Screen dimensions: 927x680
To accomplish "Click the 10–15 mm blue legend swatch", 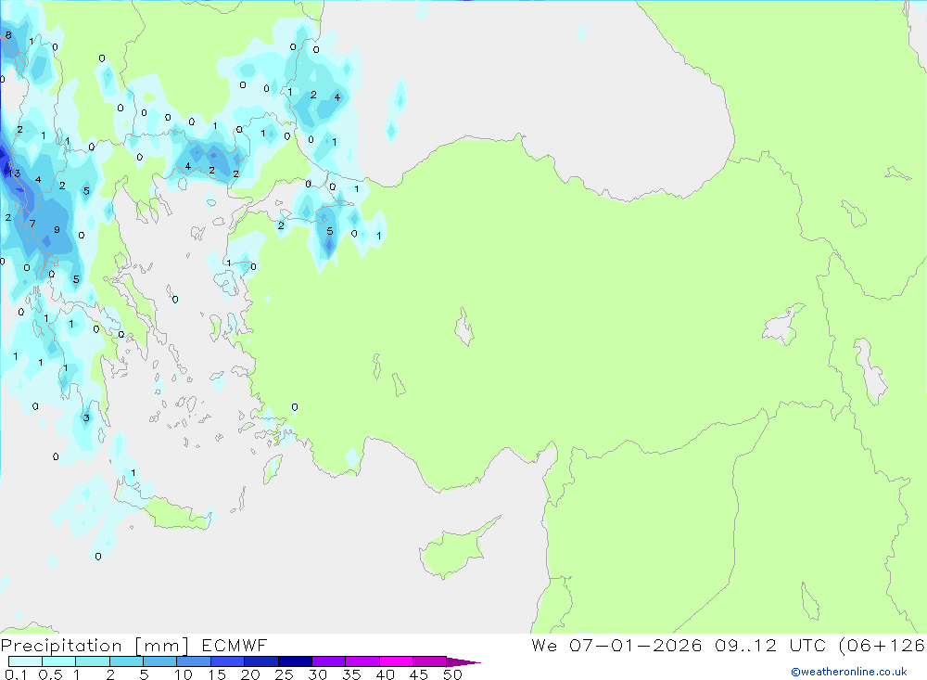I will point(194,661).
